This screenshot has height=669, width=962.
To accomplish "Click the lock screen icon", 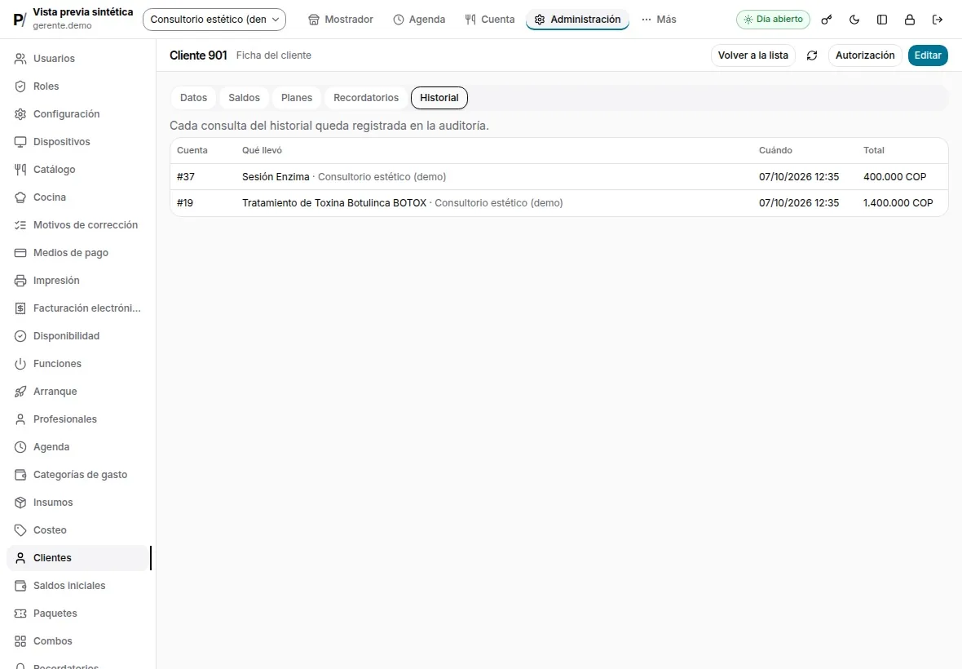I will [x=909, y=20].
